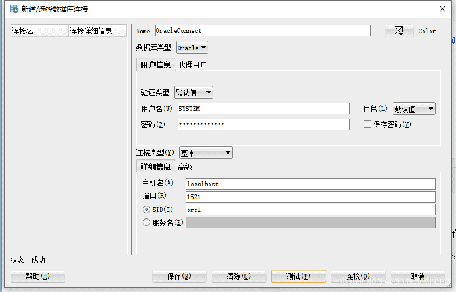Close the database connection dialog
456x292 pixels.
pyautogui.click(x=443, y=9)
